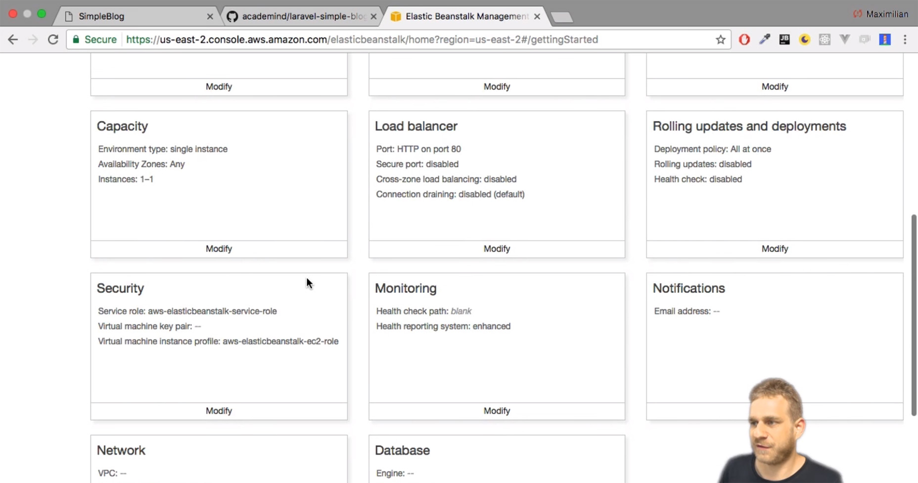The height and width of the screenshot is (483, 918).
Task: Modify Rolling updates and deployments
Action: click(775, 249)
